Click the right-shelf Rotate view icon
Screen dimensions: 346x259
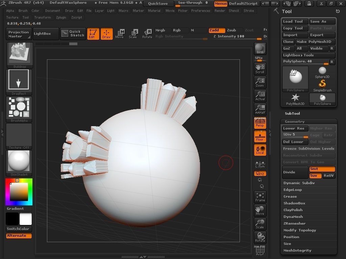point(260,237)
